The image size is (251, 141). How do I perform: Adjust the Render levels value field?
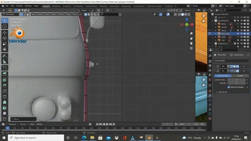[x=236, y=83]
